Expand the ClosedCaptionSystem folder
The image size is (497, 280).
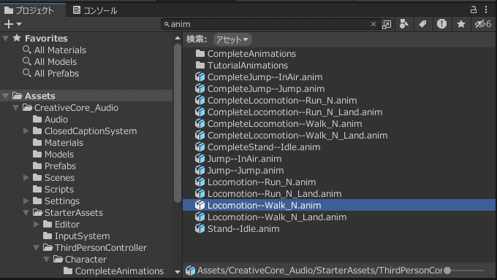[26, 131]
